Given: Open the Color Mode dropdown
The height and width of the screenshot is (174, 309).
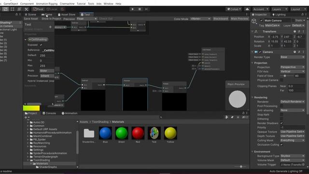Looking at the screenshot, I should (x=200, y=19).
